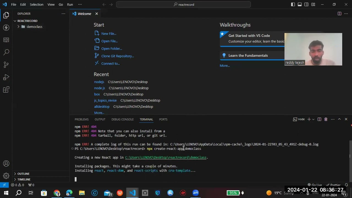
Task: Open the View menu
Action: 51,4
